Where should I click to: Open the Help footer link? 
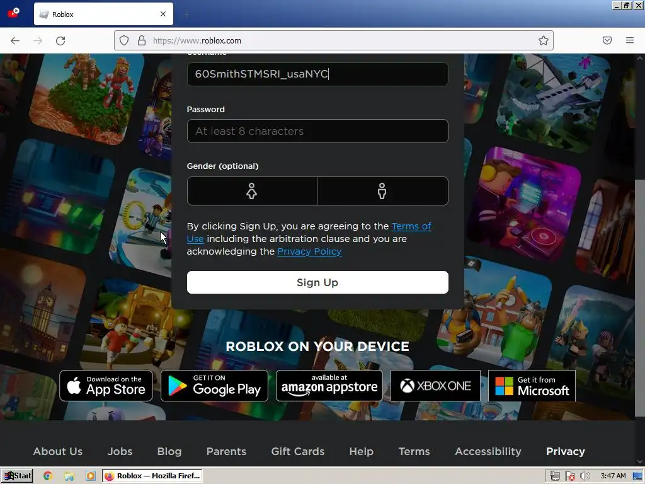(361, 451)
